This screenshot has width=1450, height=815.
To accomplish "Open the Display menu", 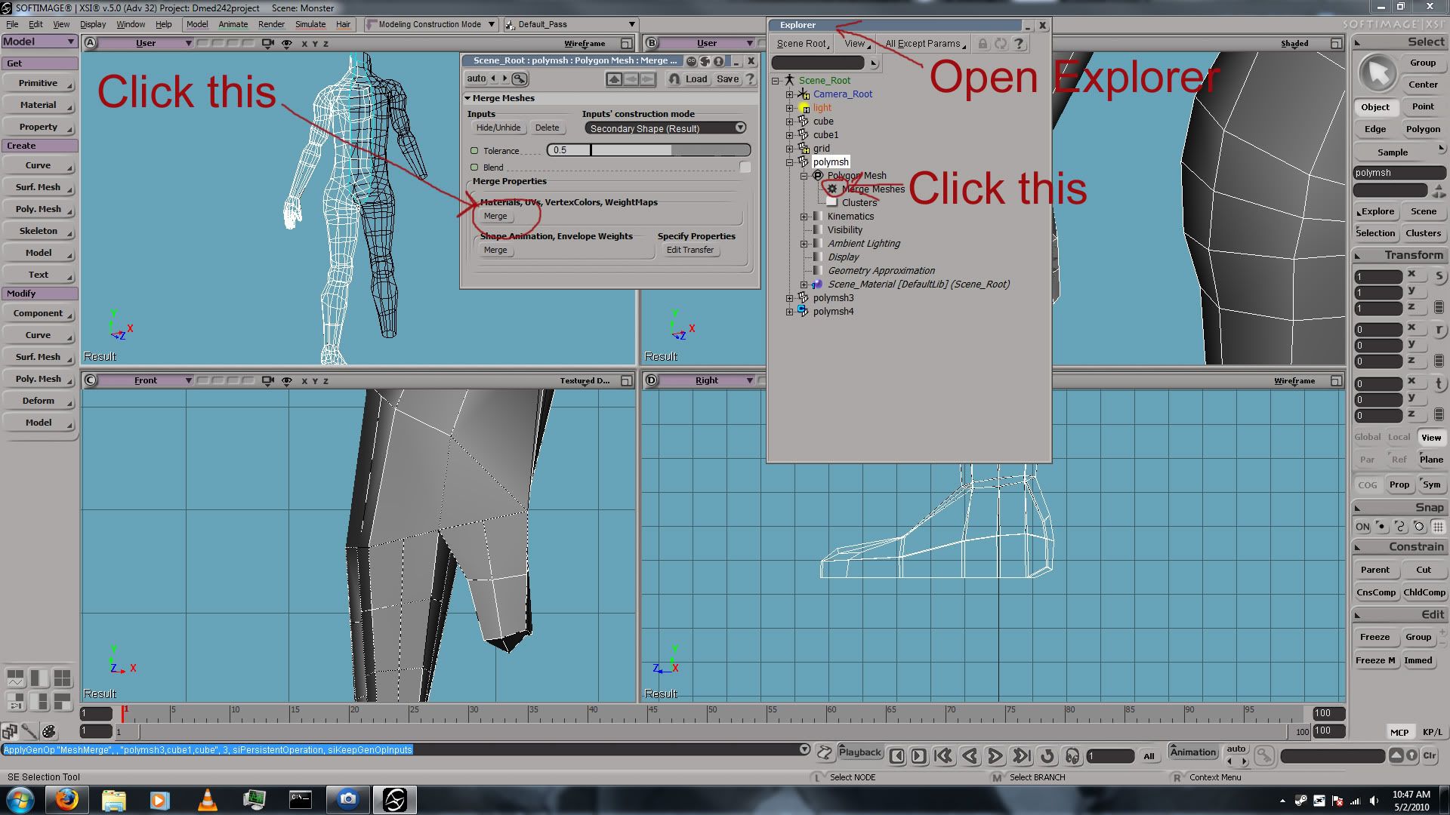I will (93, 24).
